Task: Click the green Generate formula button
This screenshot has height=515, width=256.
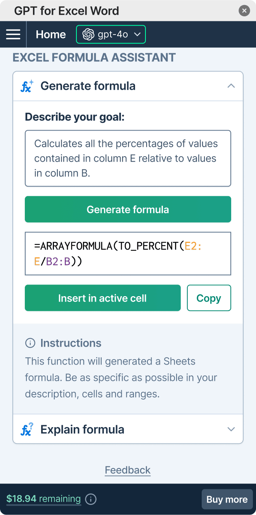Action: [128, 209]
